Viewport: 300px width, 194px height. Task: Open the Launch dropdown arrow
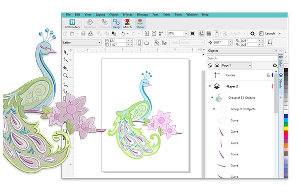pos(280,34)
